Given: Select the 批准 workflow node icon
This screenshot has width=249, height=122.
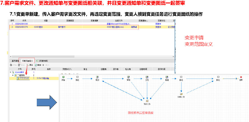Looking at the screenshot, I should [167, 77].
